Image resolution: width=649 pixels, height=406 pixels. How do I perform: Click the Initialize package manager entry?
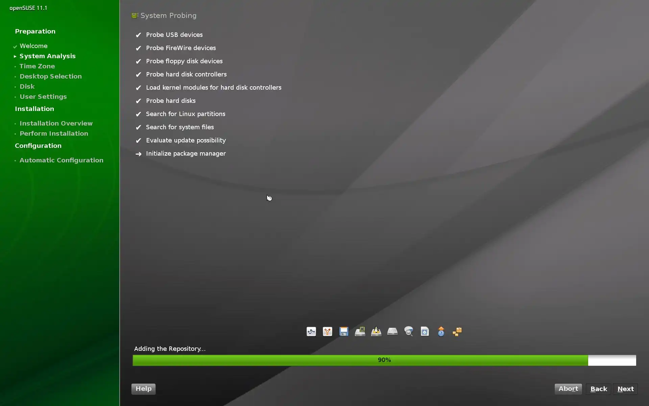[x=186, y=154]
